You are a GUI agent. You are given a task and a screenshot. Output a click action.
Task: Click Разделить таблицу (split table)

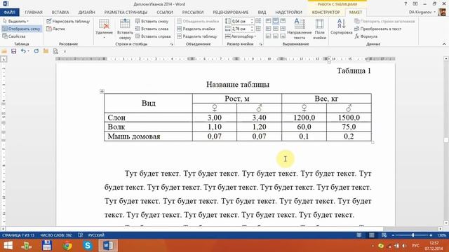click(x=197, y=36)
